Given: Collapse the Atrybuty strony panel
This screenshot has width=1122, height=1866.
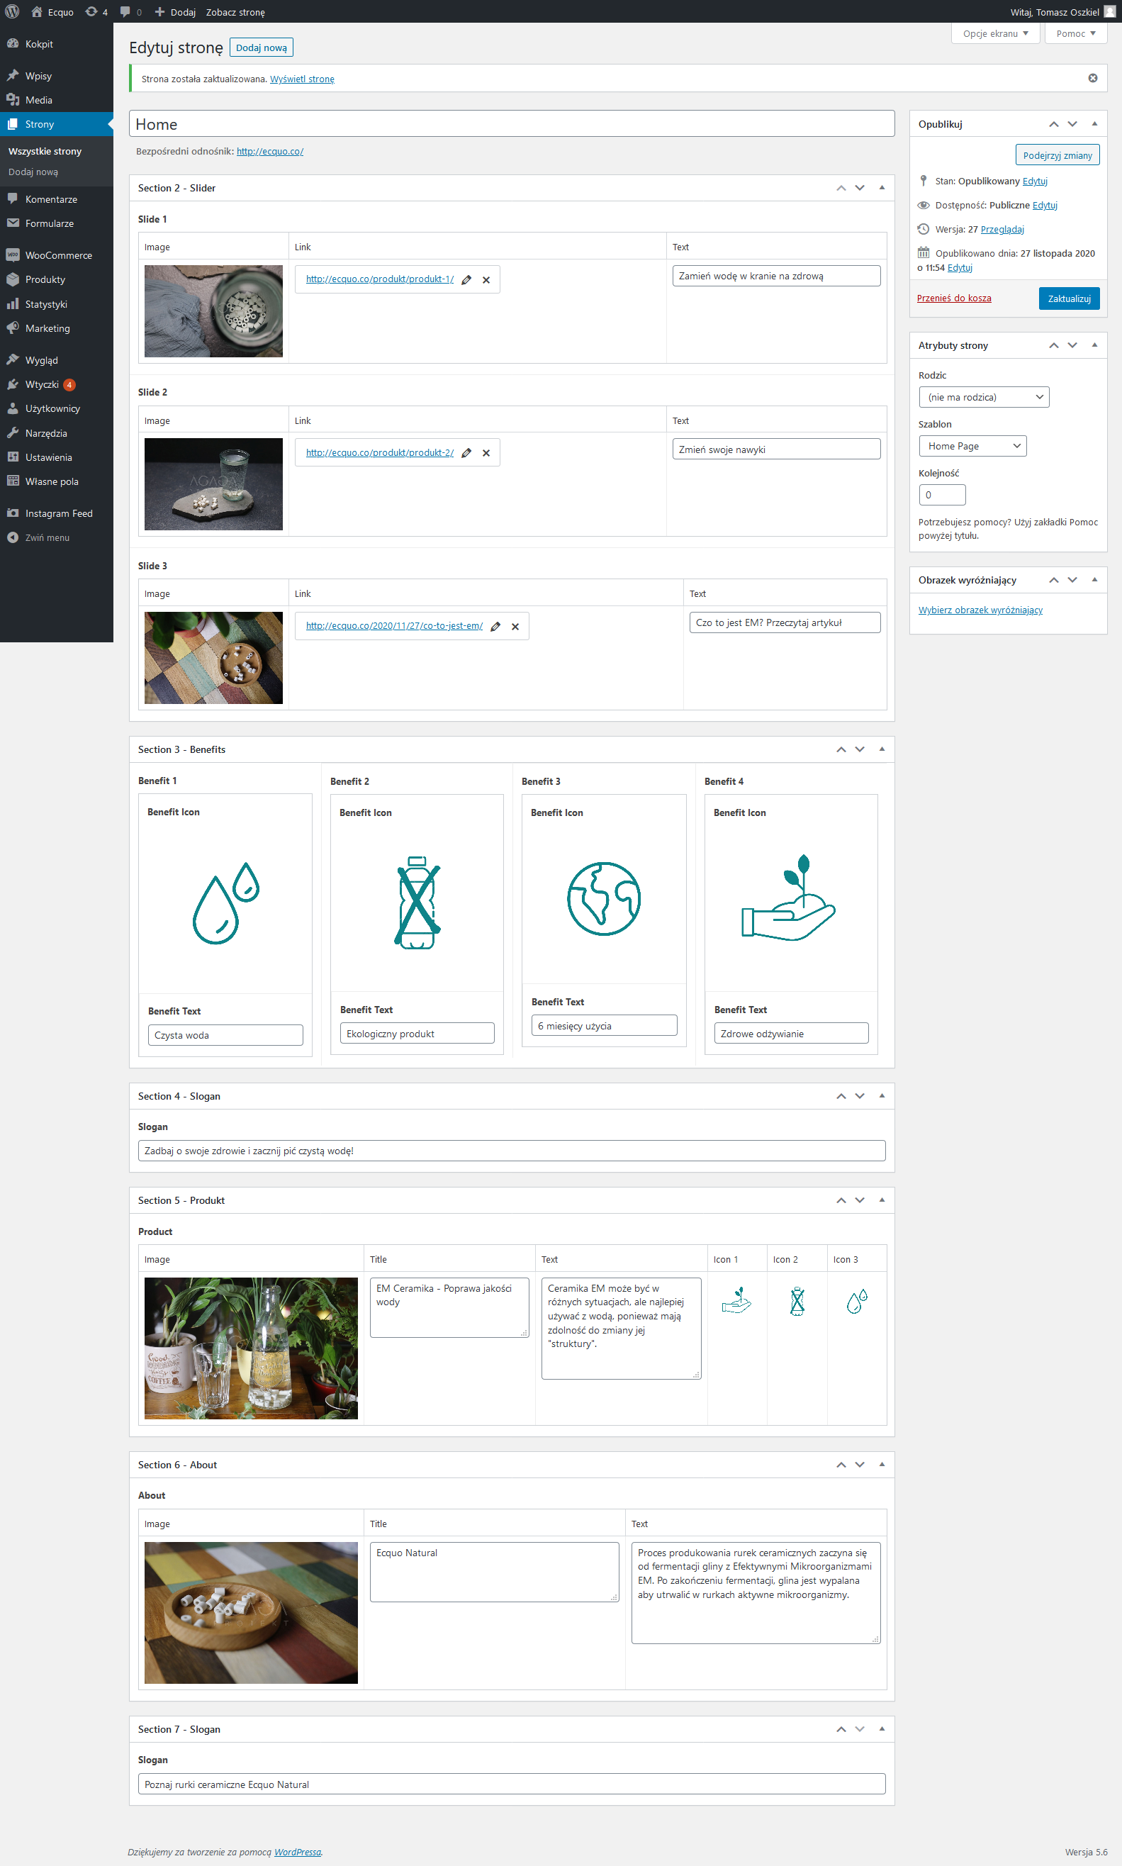Looking at the screenshot, I should [x=1094, y=345].
